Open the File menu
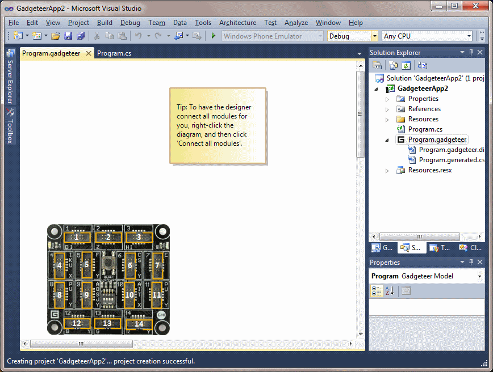 [14, 23]
